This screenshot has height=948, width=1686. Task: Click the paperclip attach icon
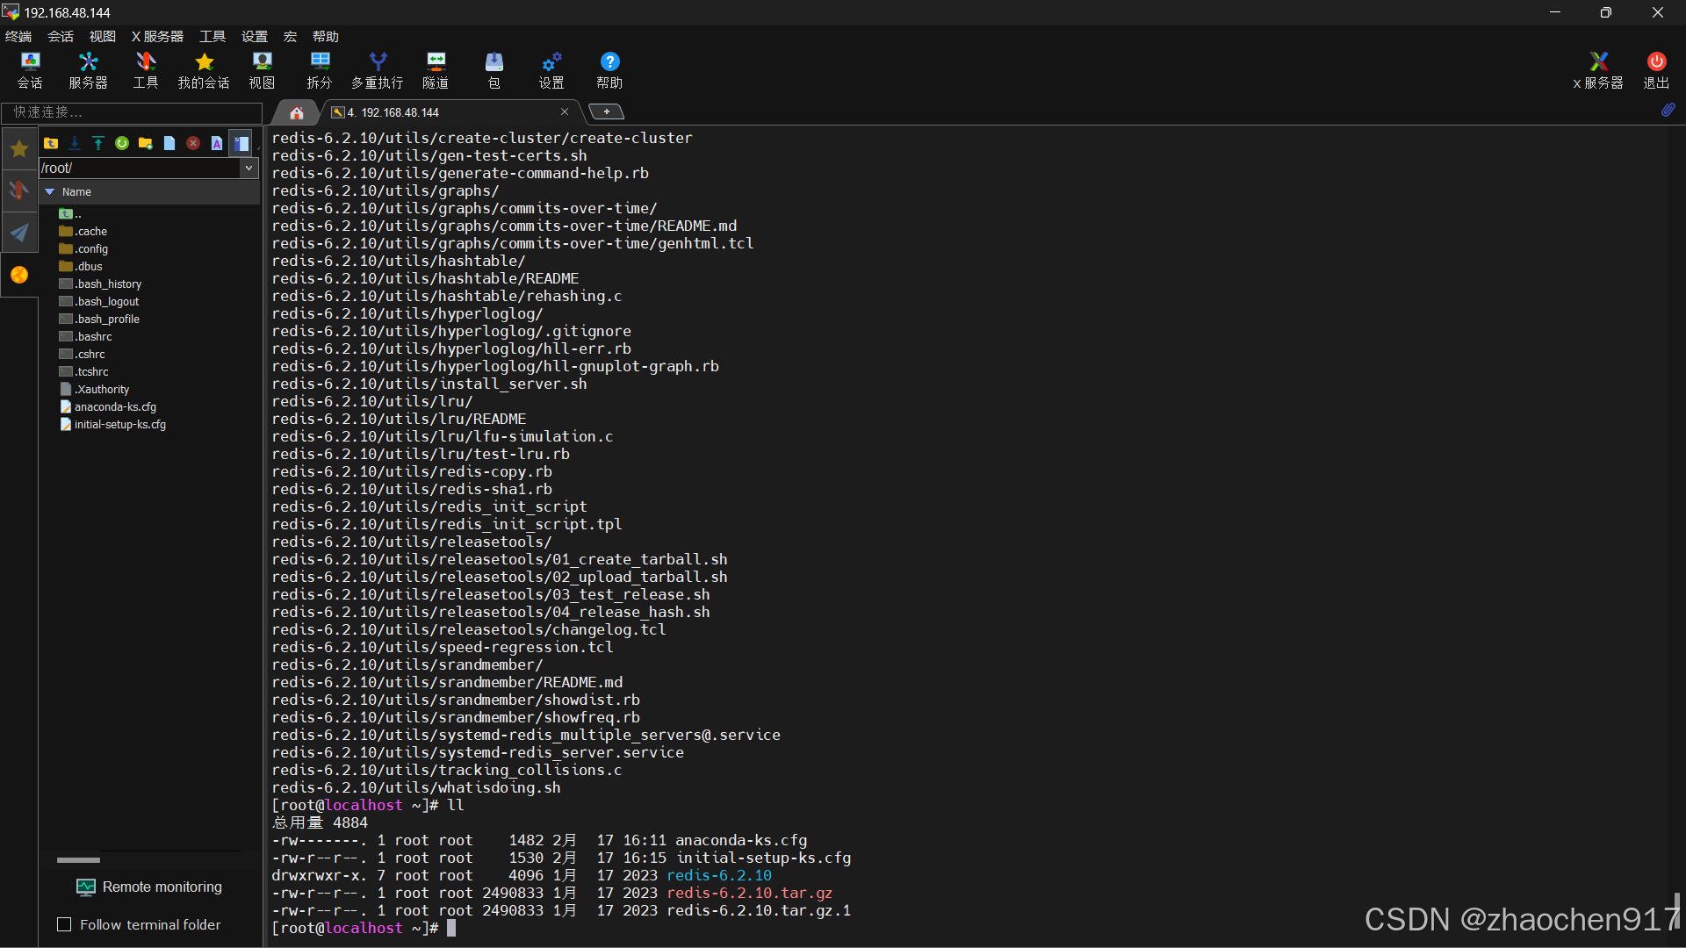point(1668,111)
